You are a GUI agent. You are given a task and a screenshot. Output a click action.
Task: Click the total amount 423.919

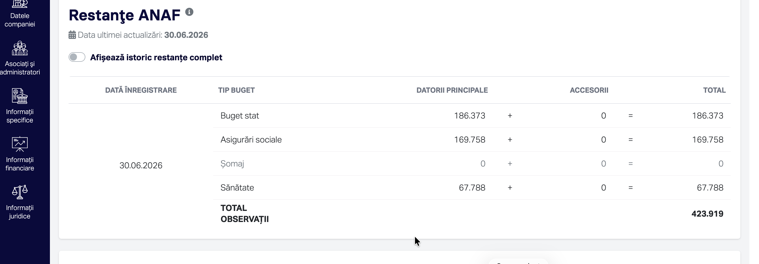(707, 214)
